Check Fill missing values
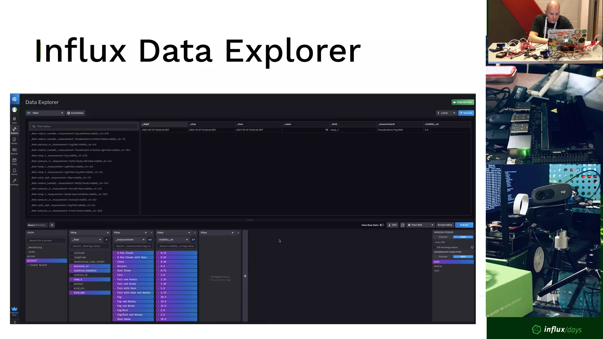The image size is (603, 339). pyautogui.click(x=435, y=247)
